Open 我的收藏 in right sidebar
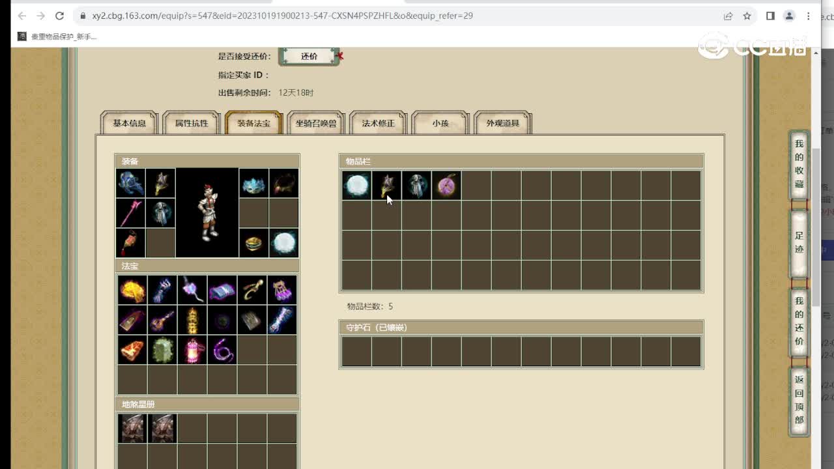This screenshot has width=834, height=469. [x=799, y=164]
